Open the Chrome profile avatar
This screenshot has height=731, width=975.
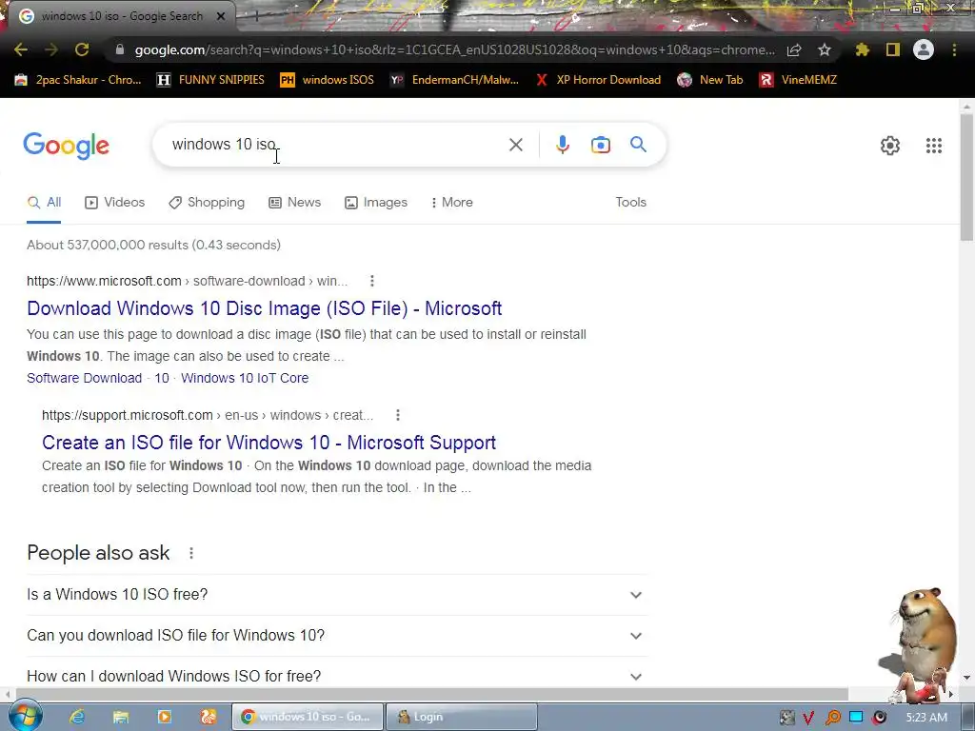pos(924,49)
